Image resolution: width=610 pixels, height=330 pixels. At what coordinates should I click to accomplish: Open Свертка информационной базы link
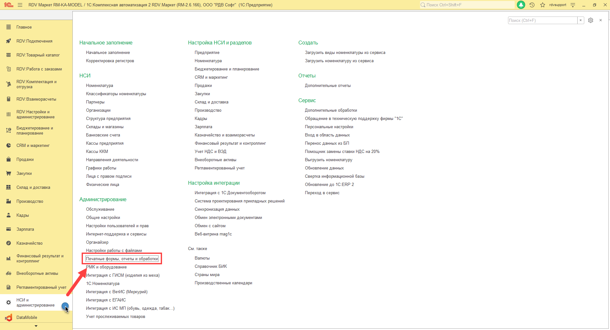point(335,176)
